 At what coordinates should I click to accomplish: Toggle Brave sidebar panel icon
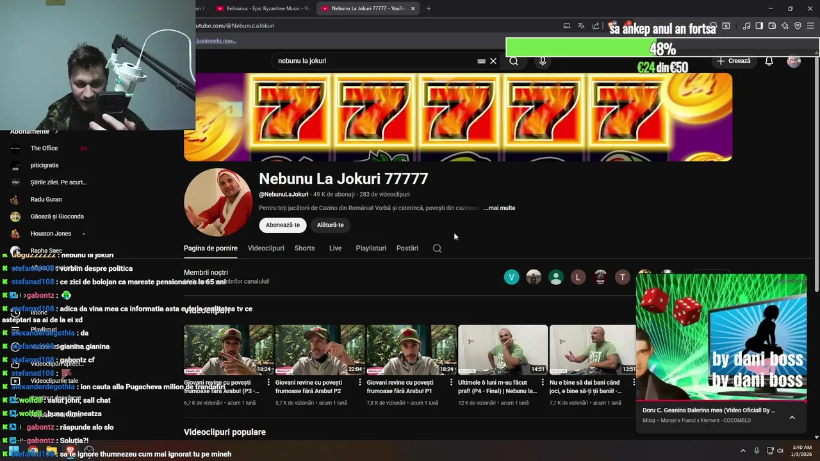pyautogui.click(x=759, y=26)
